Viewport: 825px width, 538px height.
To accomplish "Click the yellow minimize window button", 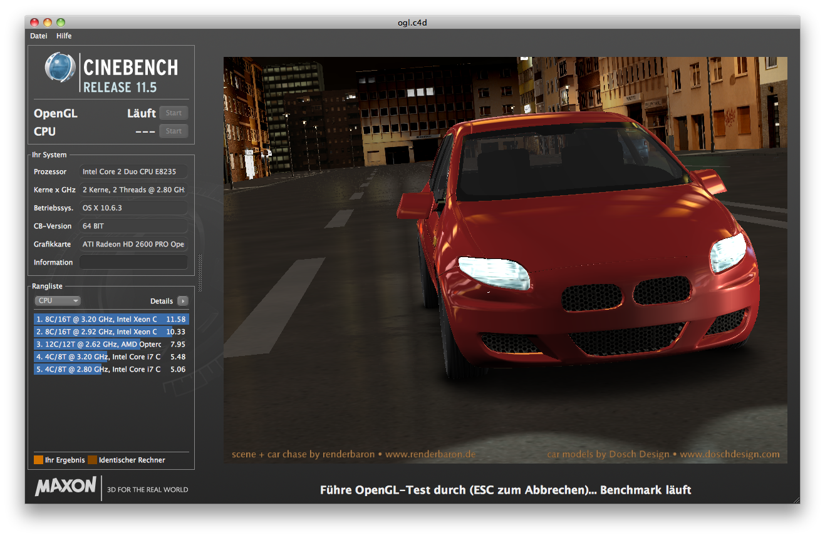I will point(48,23).
